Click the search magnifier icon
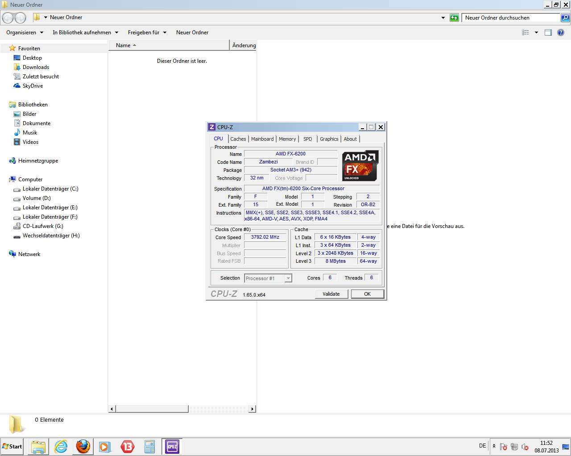571x456 pixels. coord(565,18)
